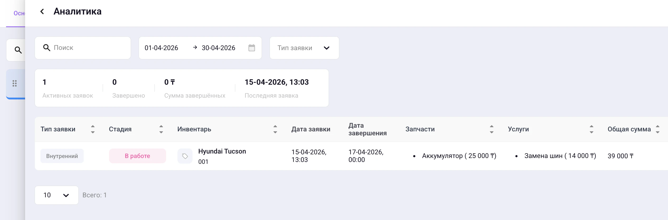Viewport: 668px width, 220px height.
Task: Open the Hyundai Tucson inventory entry
Action: pyautogui.click(x=222, y=151)
